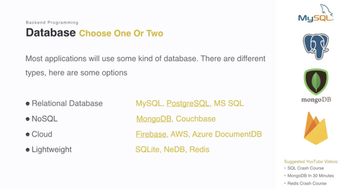Open the MongoDB link

(x=154, y=119)
